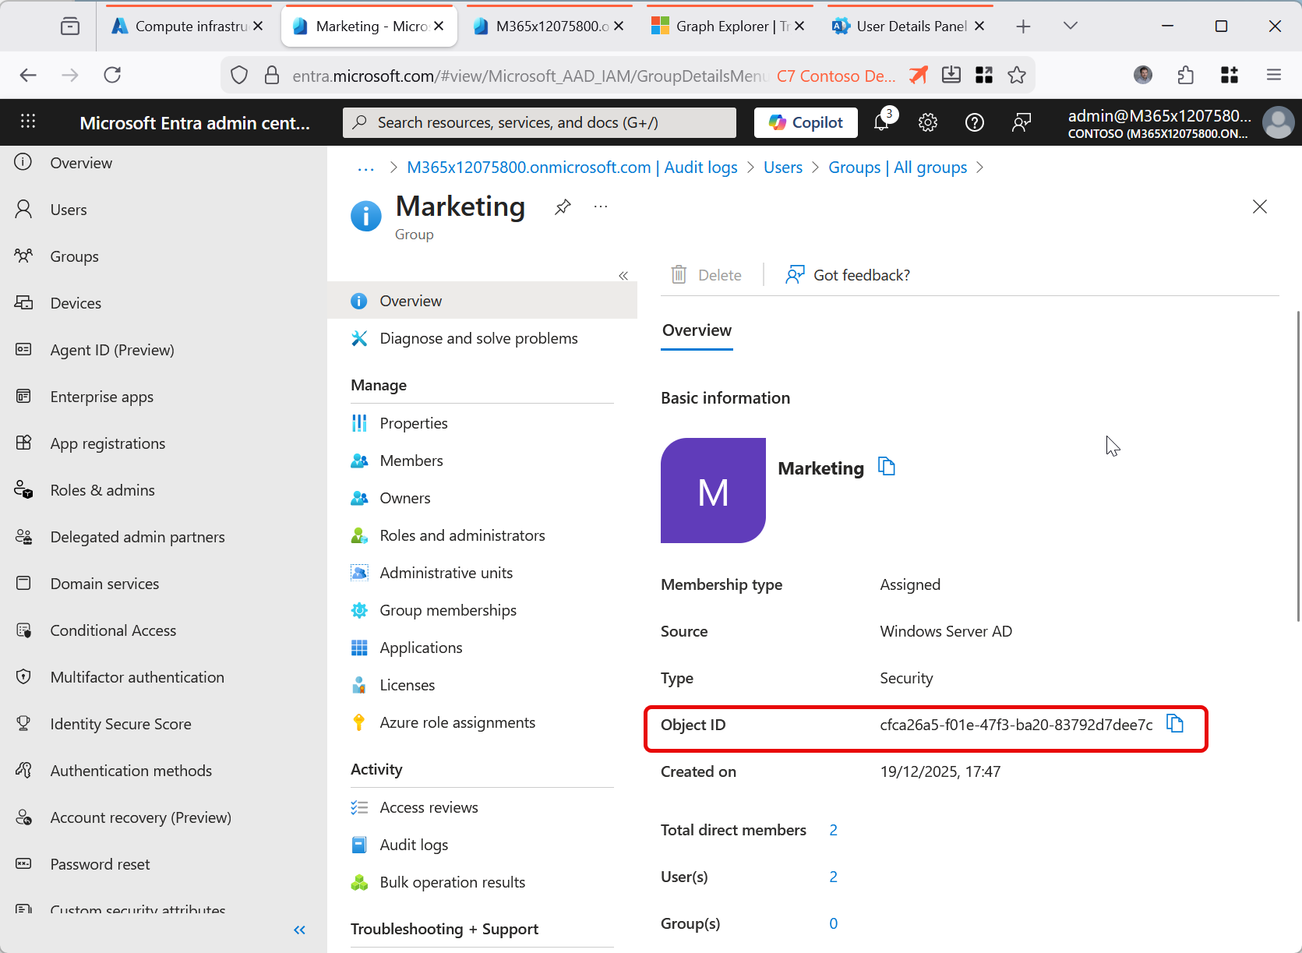Open Conditional Access in sidebar
This screenshot has width=1302, height=953.
pyautogui.click(x=113, y=630)
